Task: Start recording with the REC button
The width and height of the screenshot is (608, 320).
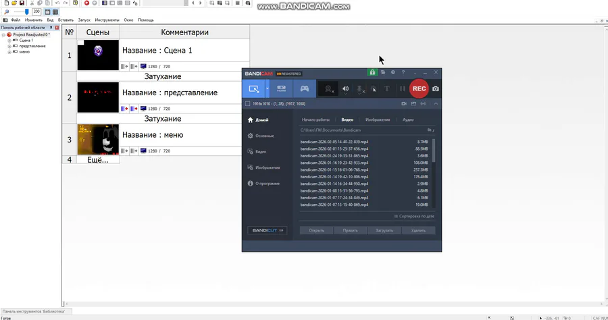Action: (419, 88)
